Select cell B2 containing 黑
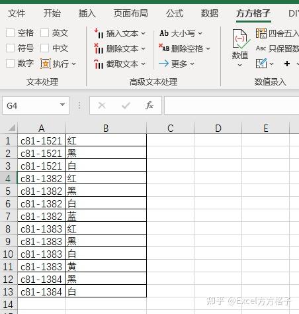Viewport: 299px width, 314px height. 106,153
